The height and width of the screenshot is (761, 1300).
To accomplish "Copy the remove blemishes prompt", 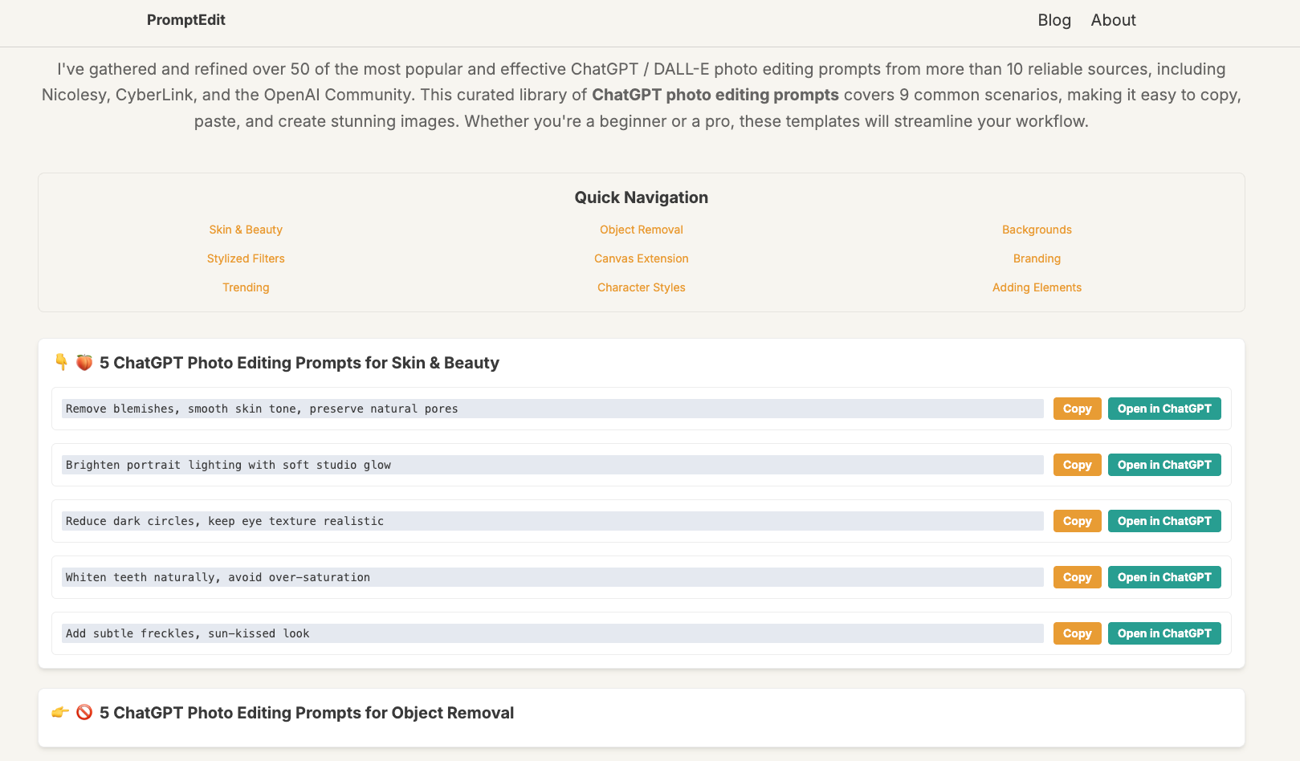I will [1077, 409].
